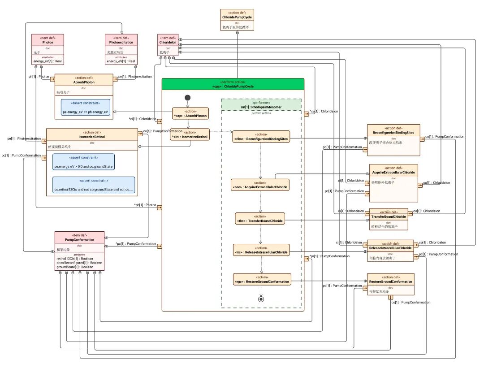This screenshot has width=484, height=368.
Task: Select the Photoexcitation item def block
Action: [121, 49]
